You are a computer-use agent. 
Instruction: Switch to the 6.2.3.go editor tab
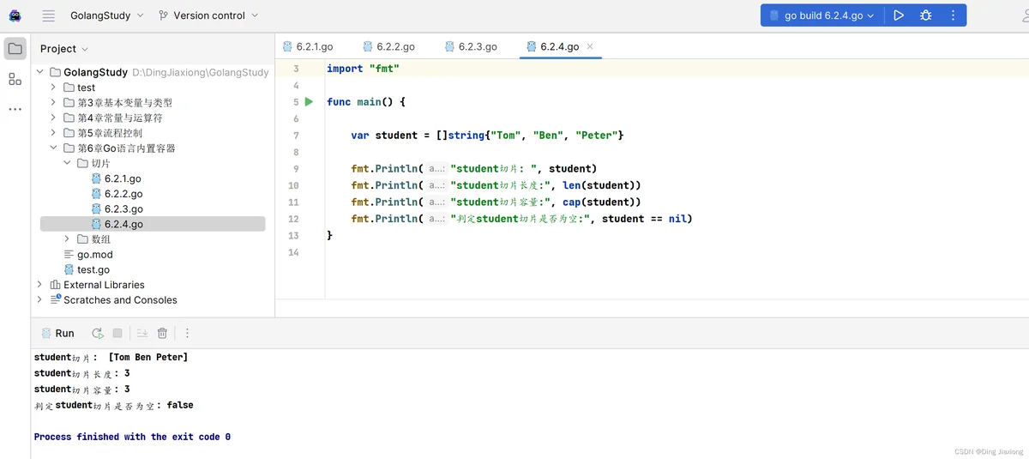point(471,46)
